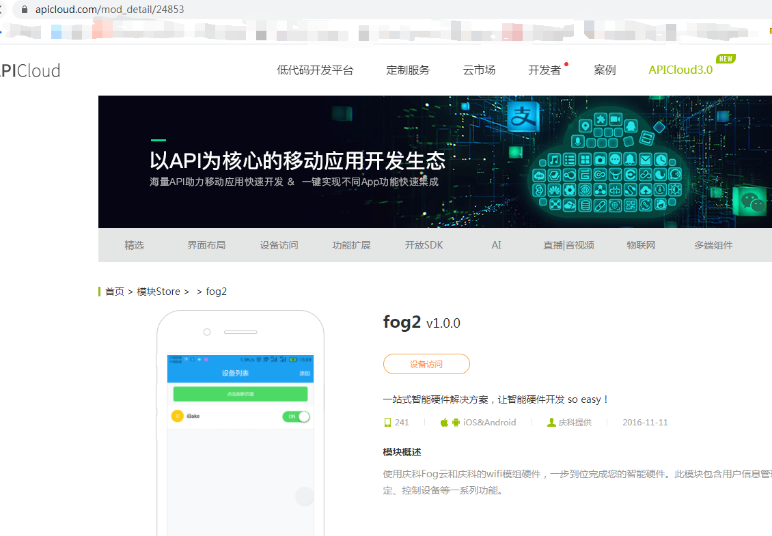Screen dimensions: 772x536
Task: Click the yellow iBake device icon
Action: click(177, 416)
